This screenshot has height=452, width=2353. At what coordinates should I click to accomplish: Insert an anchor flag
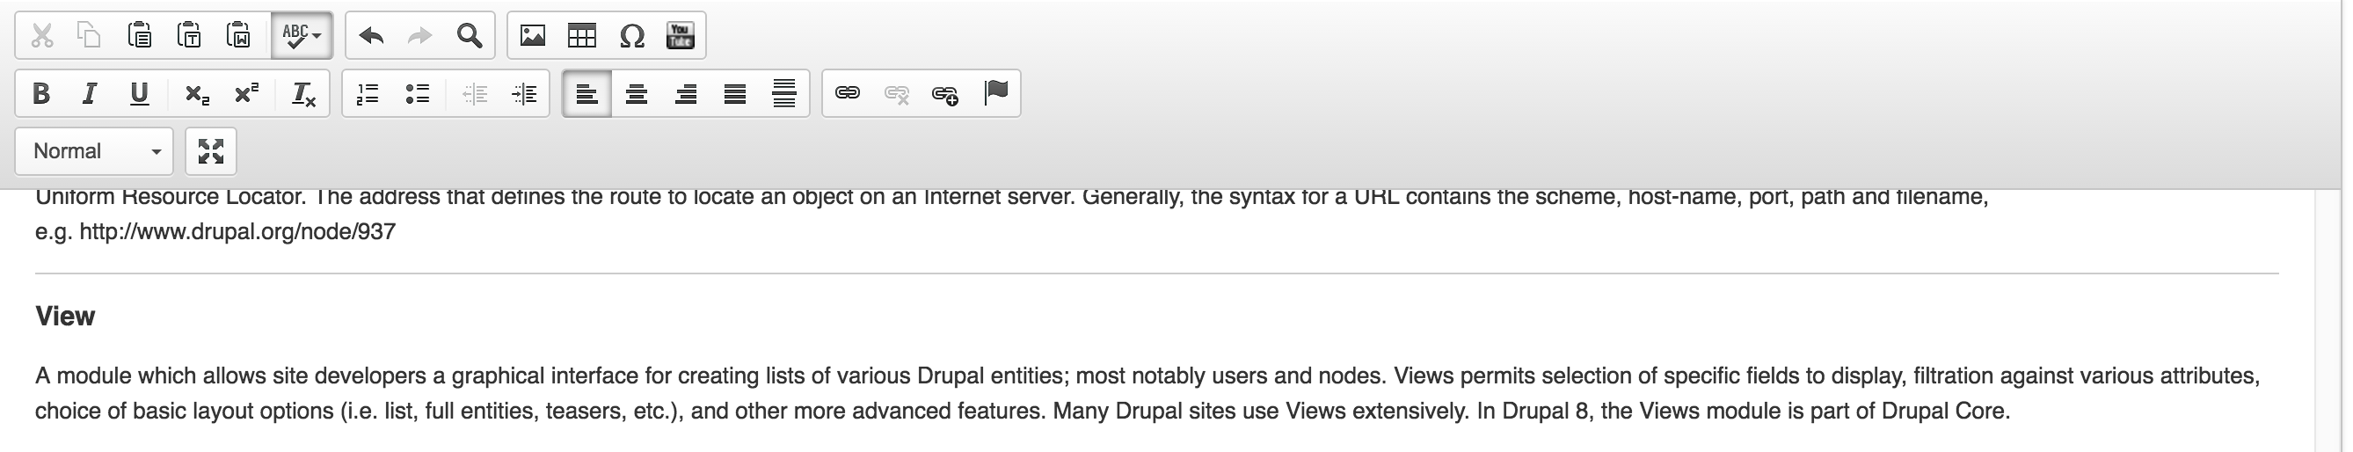click(x=995, y=93)
